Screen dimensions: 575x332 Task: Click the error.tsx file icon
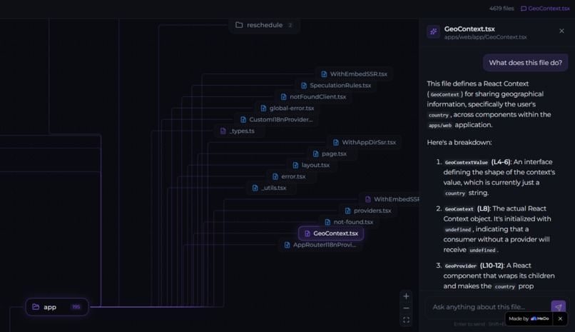pos(275,176)
